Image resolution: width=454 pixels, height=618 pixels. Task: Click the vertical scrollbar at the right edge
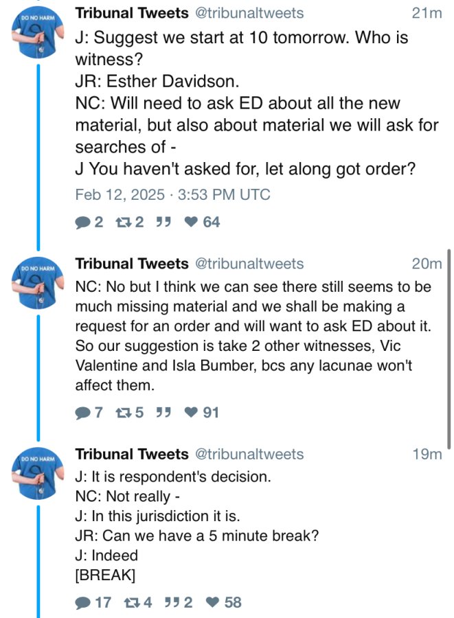tap(449, 349)
